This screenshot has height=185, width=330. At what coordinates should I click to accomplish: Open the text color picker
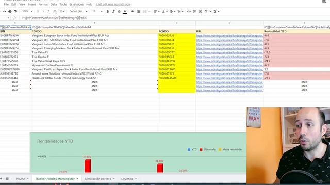(x=125, y=11)
